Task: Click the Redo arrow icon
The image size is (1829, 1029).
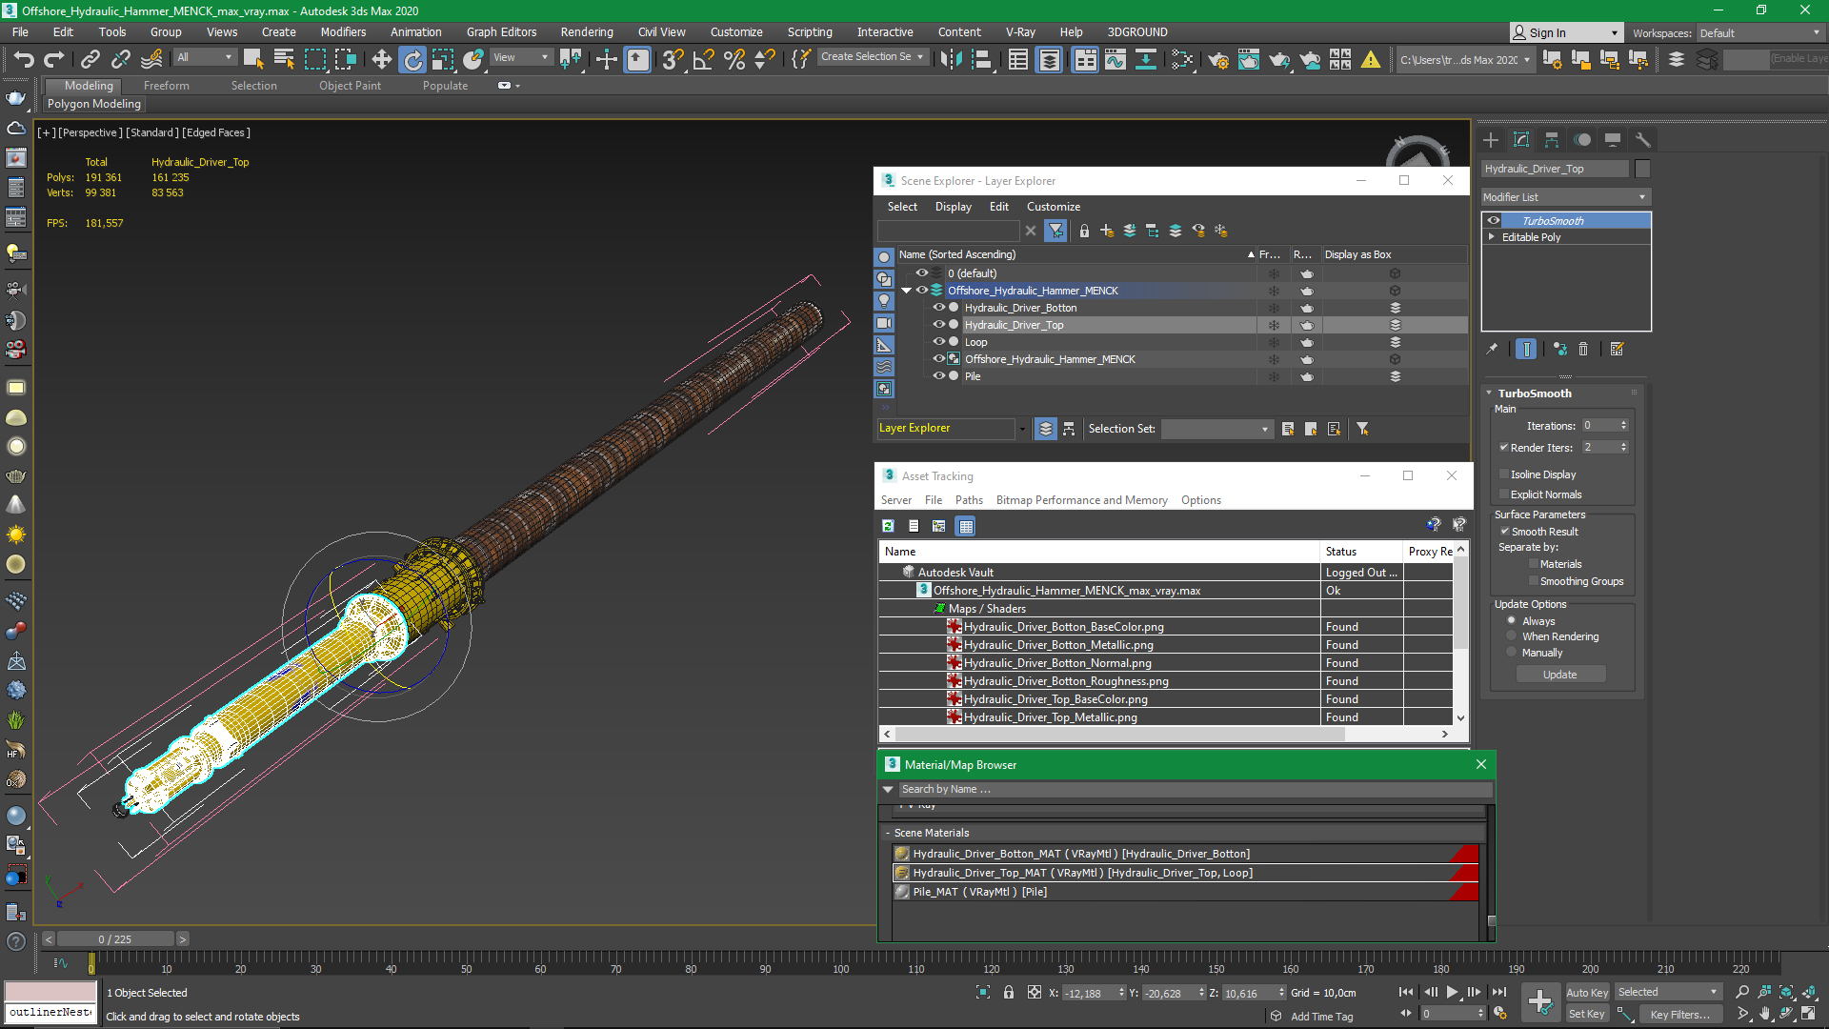Action: click(x=53, y=60)
